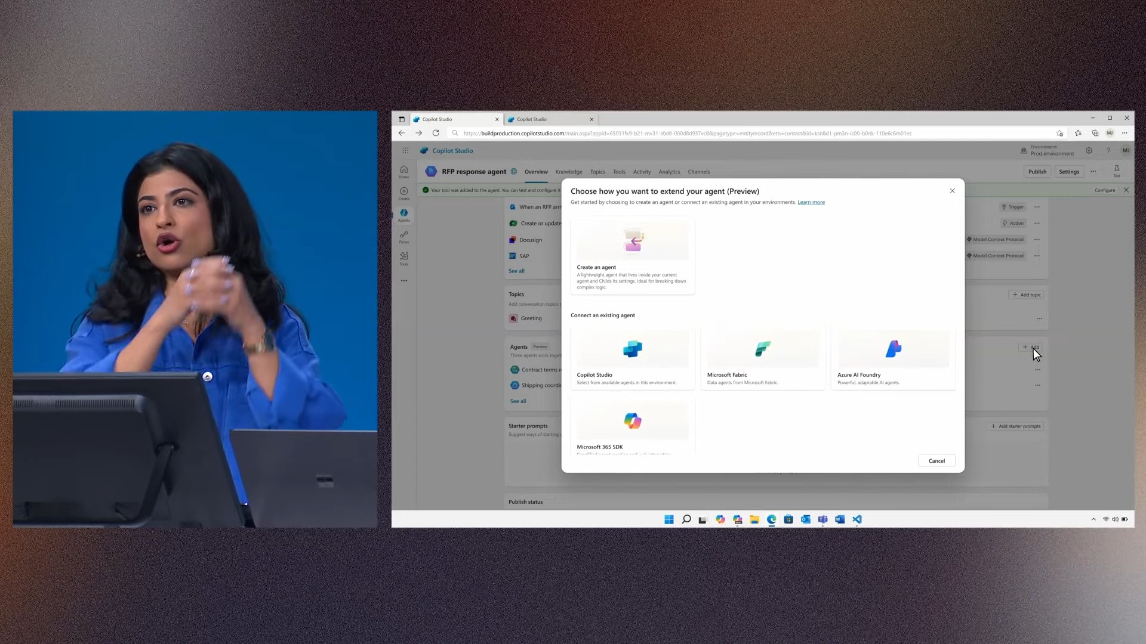The width and height of the screenshot is (1146, 644).
Task: Click Add starter prompts button
Action: [x=1015, y=426]
